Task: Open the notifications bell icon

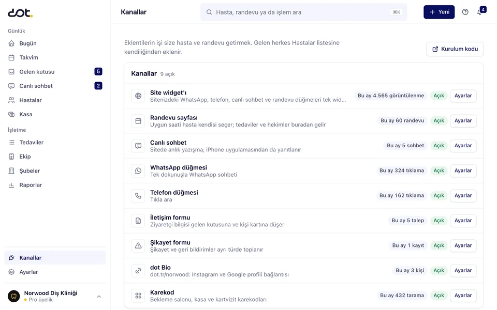Action: 480,12
